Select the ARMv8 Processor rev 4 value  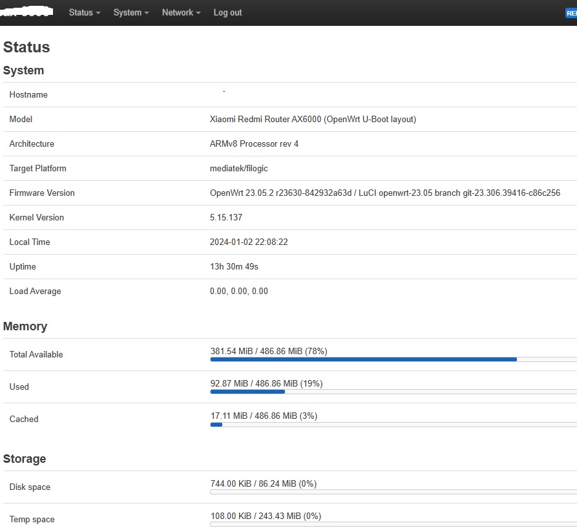coord(254,143)
